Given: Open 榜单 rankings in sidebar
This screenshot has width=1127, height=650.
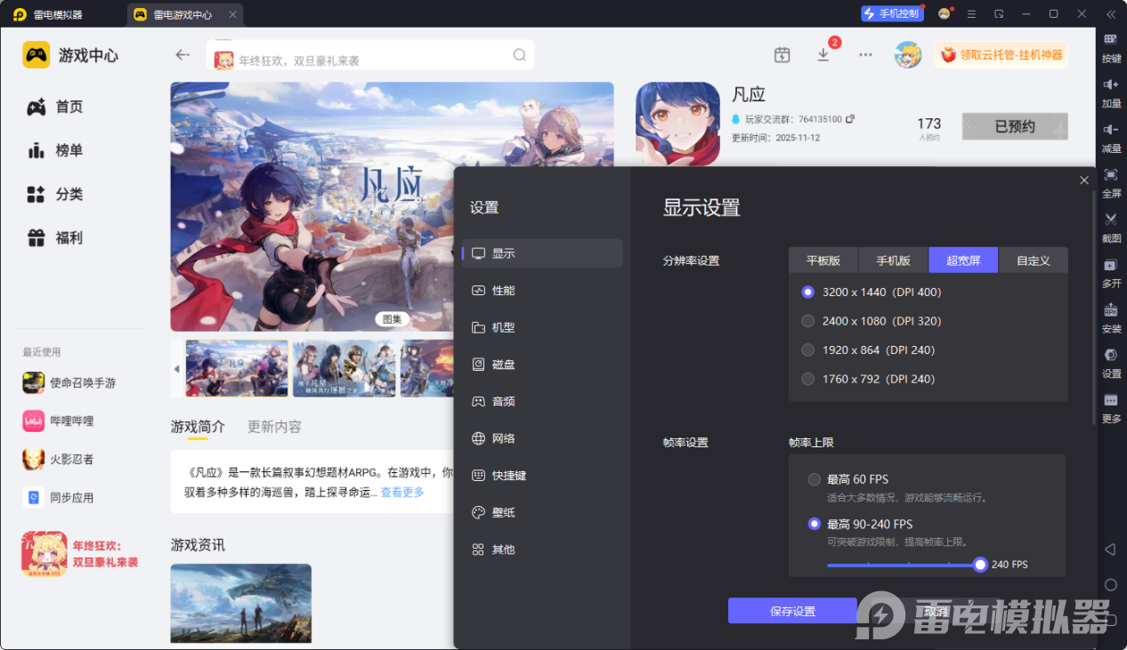Looking at the screenshot, I should point(55,150).
